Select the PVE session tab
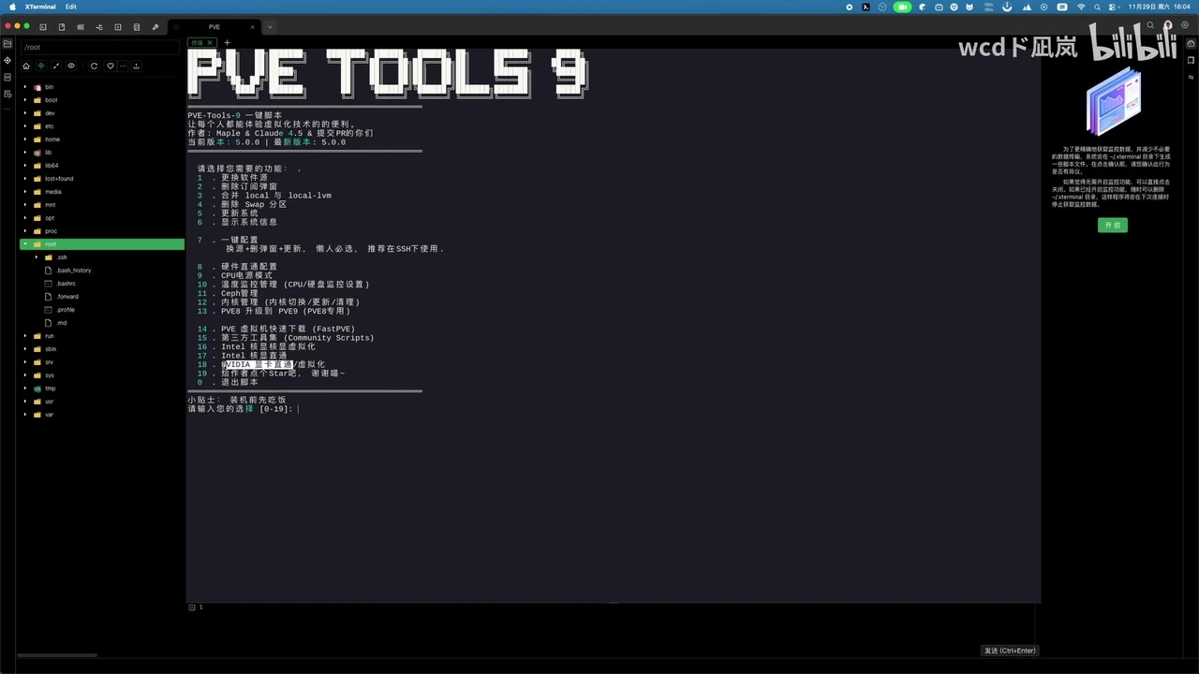 (215, 27)
